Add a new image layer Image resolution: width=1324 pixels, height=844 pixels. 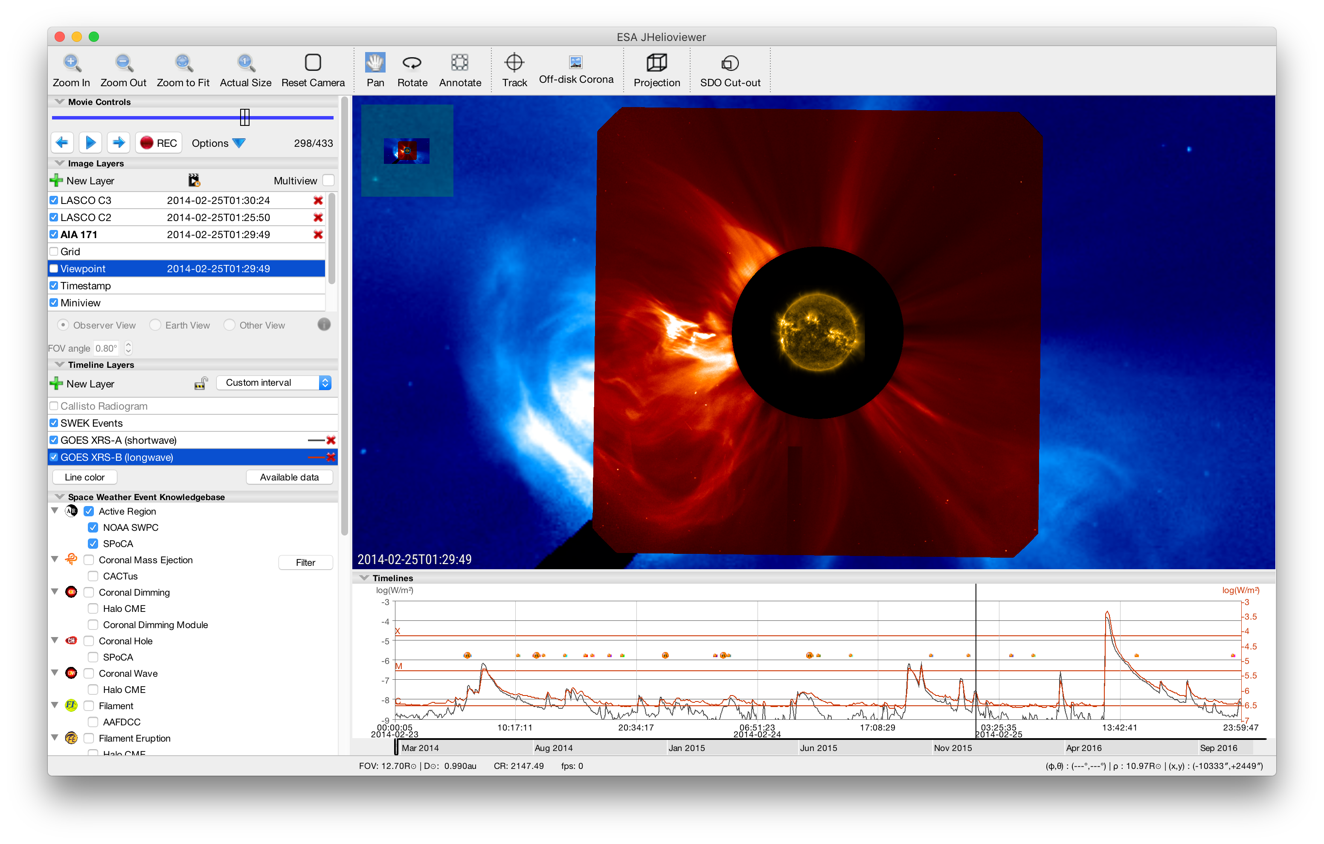click(82, 180)
